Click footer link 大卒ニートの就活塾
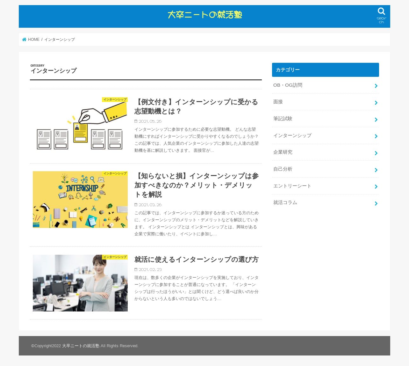The height and width of the screenshot is (366, 409). (x=81, y=346)
